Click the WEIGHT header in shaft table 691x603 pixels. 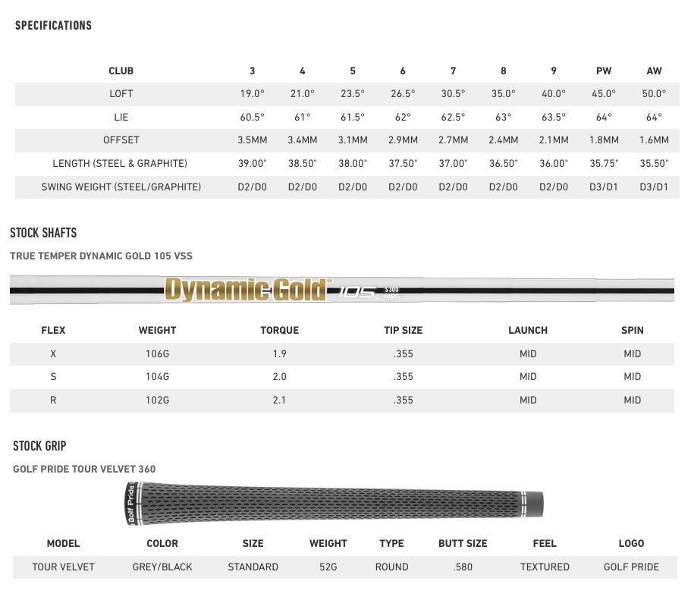157,331
